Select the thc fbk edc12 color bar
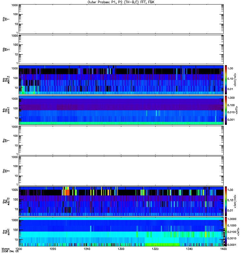Image resolution: width=242 pixels, height=258 pixels. (226, 201)
